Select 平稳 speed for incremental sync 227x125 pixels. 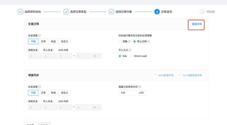pyautogui.click(x=33, y=93)
